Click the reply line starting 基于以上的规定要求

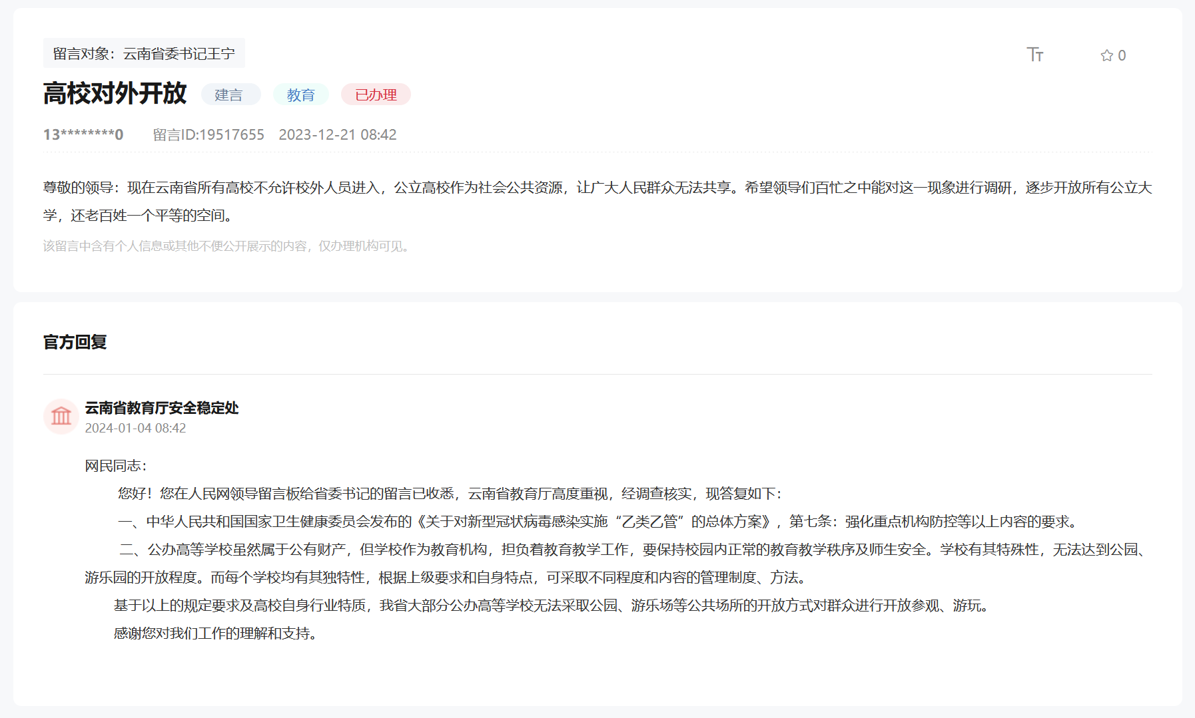[x=552, y=606]
